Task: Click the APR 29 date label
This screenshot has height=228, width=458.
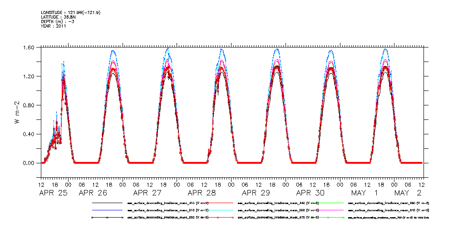Action: point(256,193)
